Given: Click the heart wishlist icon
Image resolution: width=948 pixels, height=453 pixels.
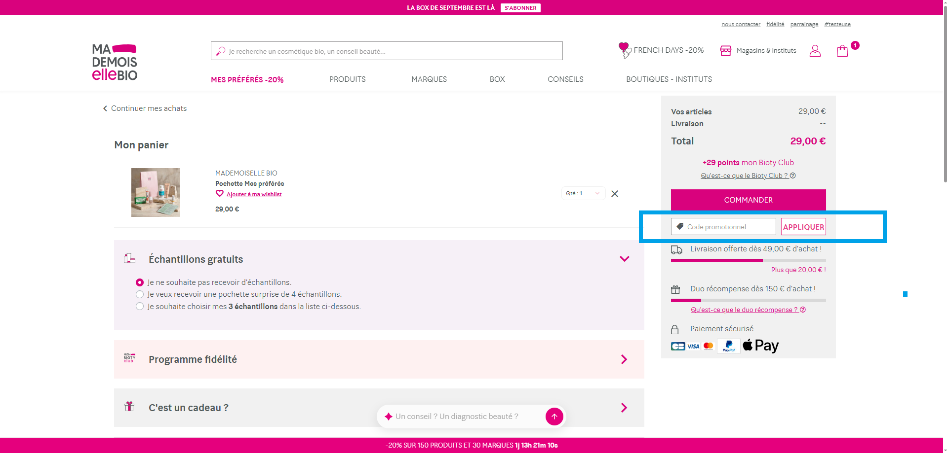Looking at the screenshot, I should 220,193.
